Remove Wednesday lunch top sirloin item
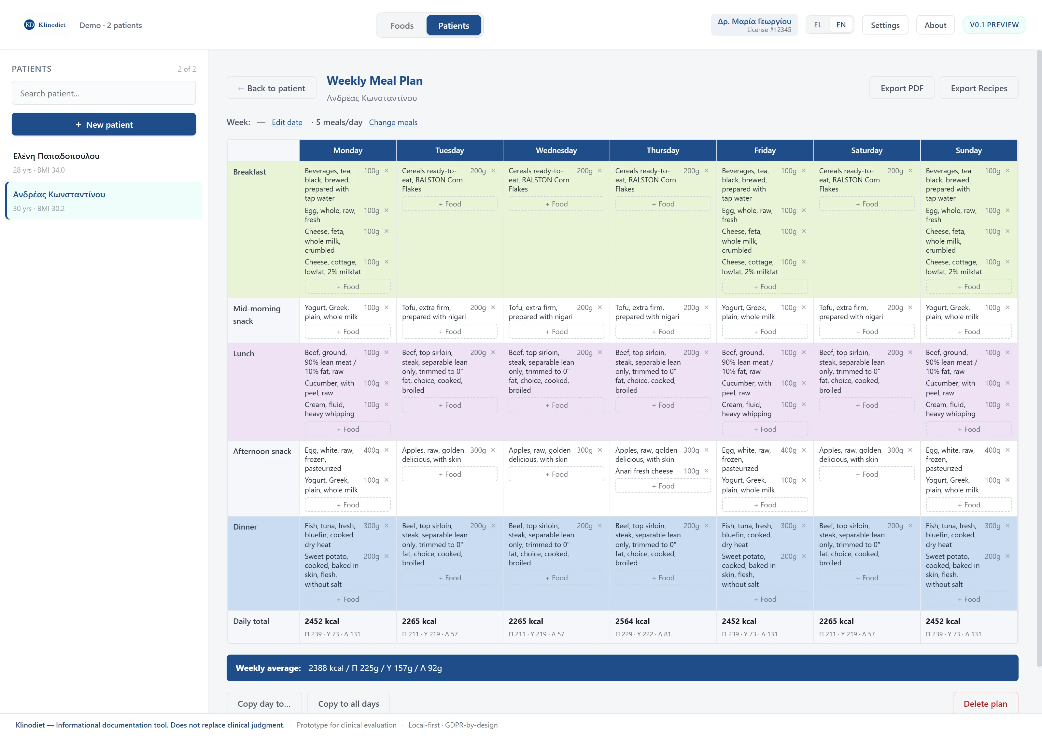This screenshot has height=736, width=1042. pyautogui.click(x=600, y=353)
